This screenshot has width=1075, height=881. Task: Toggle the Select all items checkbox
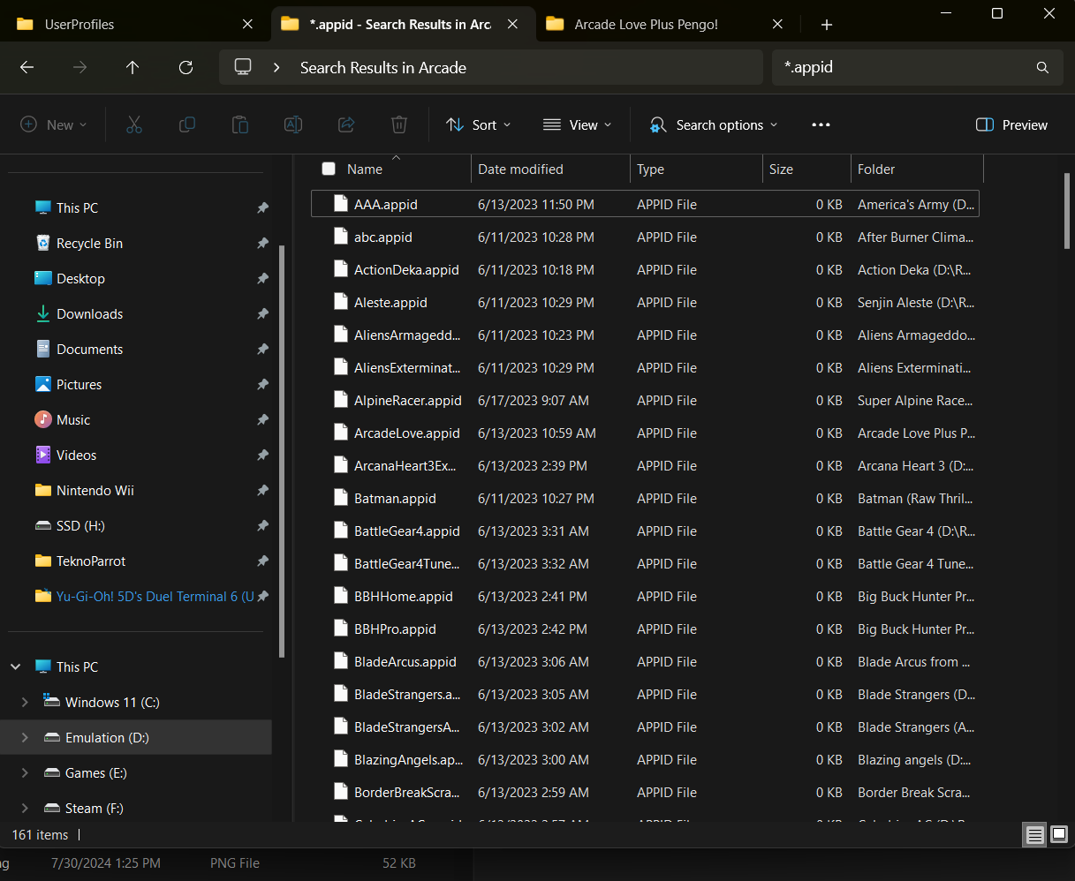pyautogui.click(x=329, y=169)
